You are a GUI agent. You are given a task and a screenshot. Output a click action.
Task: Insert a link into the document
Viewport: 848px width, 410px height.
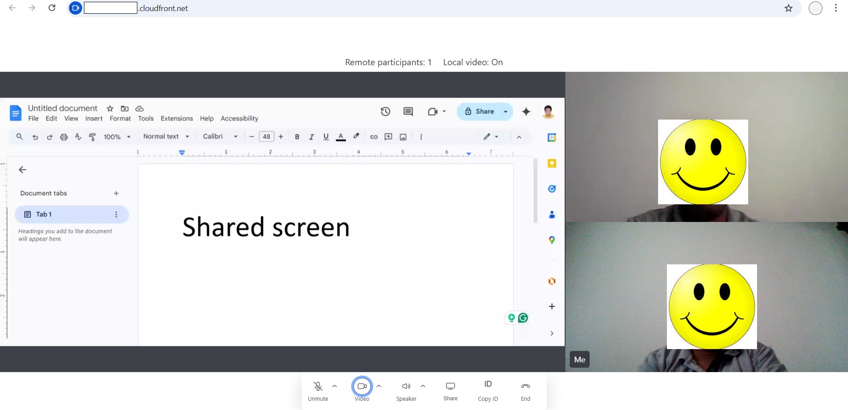coord(374,136)
